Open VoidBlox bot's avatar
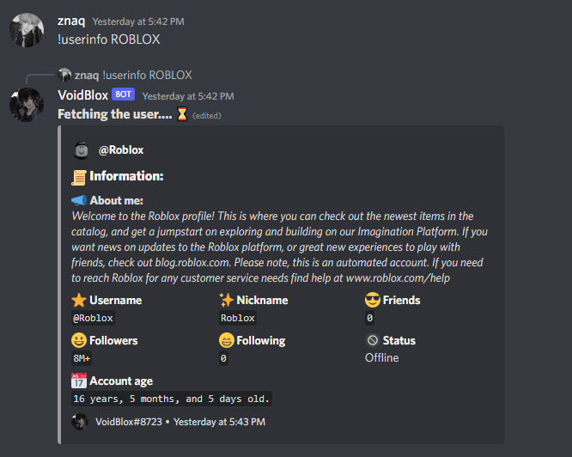The height and width of the screenshot is (457, 572). tap(27, 105)
